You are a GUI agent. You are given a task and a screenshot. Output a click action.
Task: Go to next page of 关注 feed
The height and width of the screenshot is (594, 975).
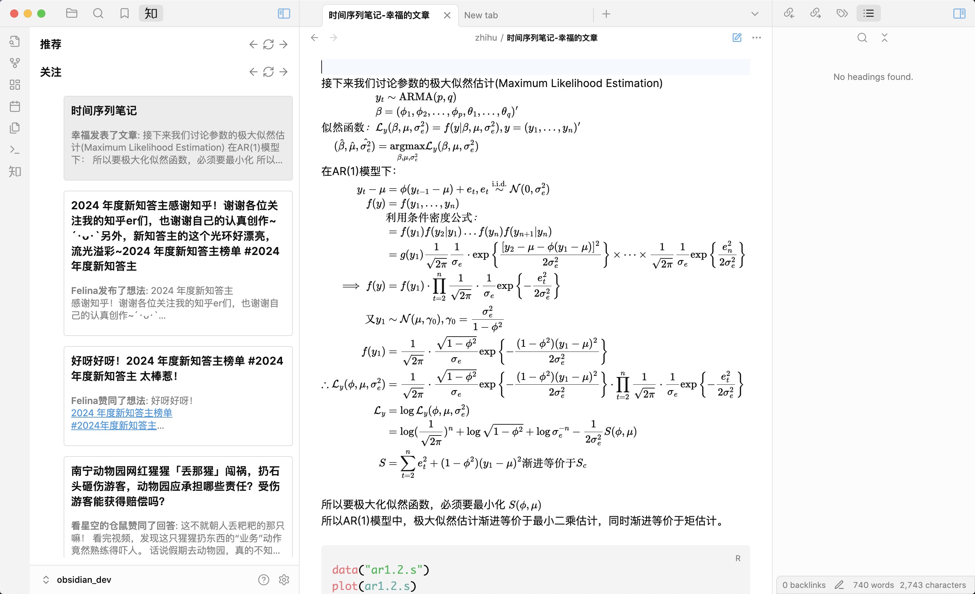(x=283, y=72)
